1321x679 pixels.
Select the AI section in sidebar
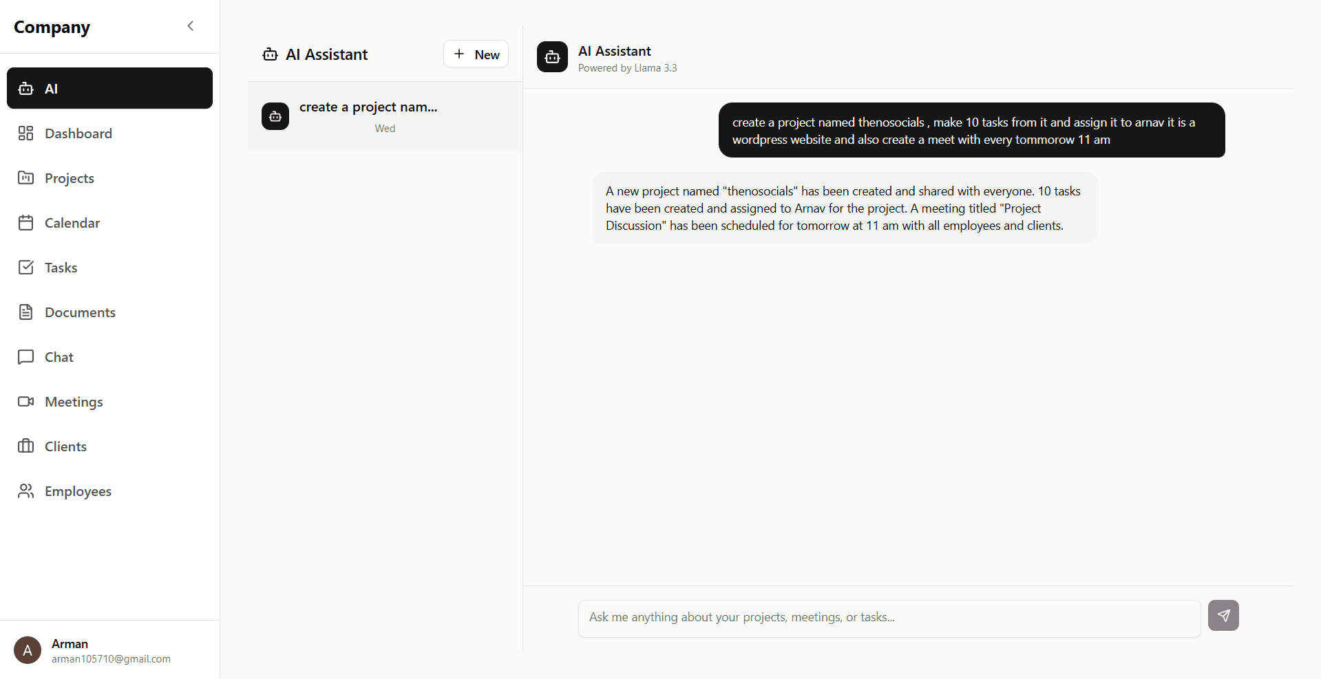[x=109, y=88]
